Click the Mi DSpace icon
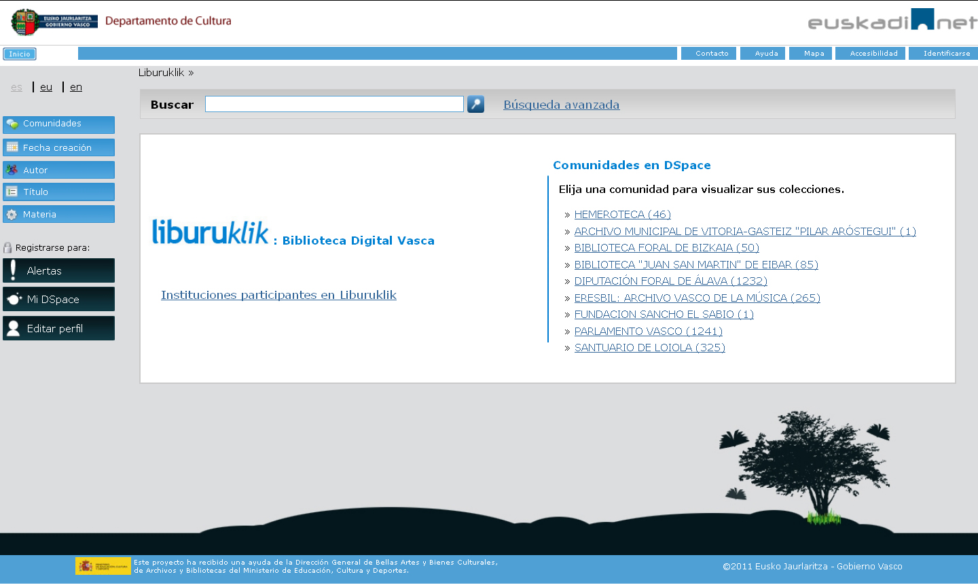978x585 pixels. pos(14,299)
